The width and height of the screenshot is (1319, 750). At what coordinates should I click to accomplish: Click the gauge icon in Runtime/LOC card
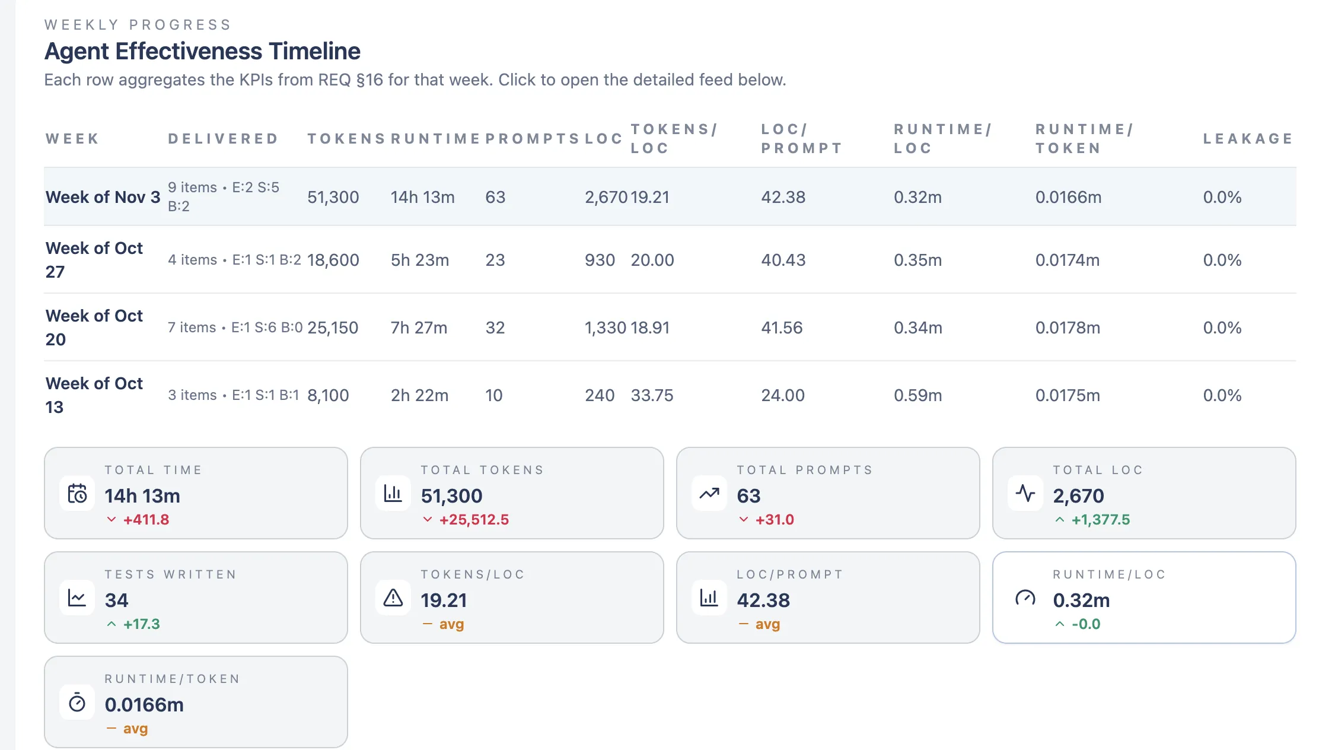1025,598
